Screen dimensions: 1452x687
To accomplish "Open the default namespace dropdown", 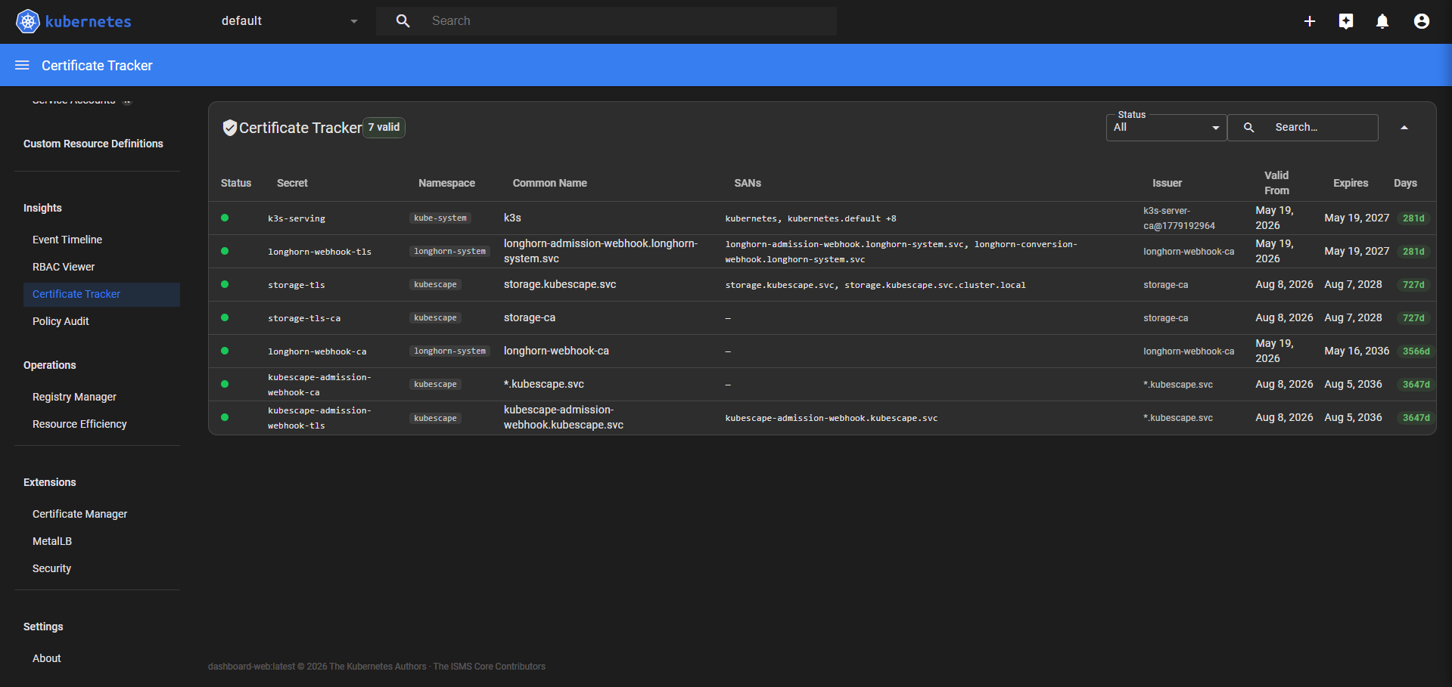I will point(289,21).
